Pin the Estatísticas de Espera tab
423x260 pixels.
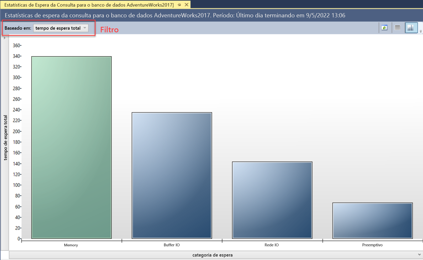179,5
